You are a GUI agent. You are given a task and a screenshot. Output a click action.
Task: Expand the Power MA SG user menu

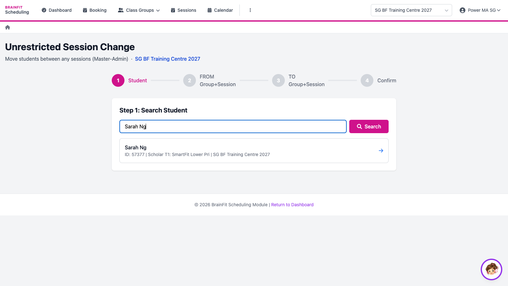(480, 10)
